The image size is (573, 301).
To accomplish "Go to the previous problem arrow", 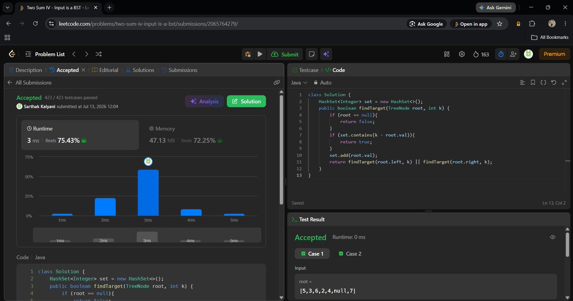I will pyautogui.click(x=74, y=54).
